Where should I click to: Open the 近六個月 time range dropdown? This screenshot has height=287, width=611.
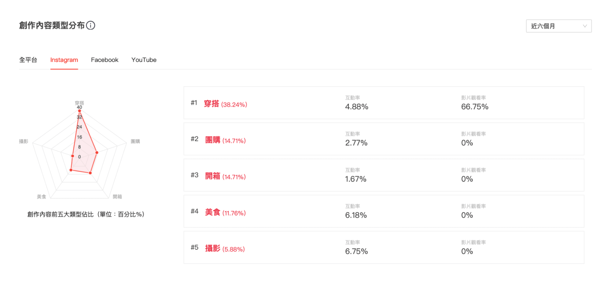558,26
